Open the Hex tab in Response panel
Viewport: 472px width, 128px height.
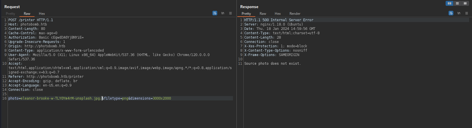click(278, 14)
